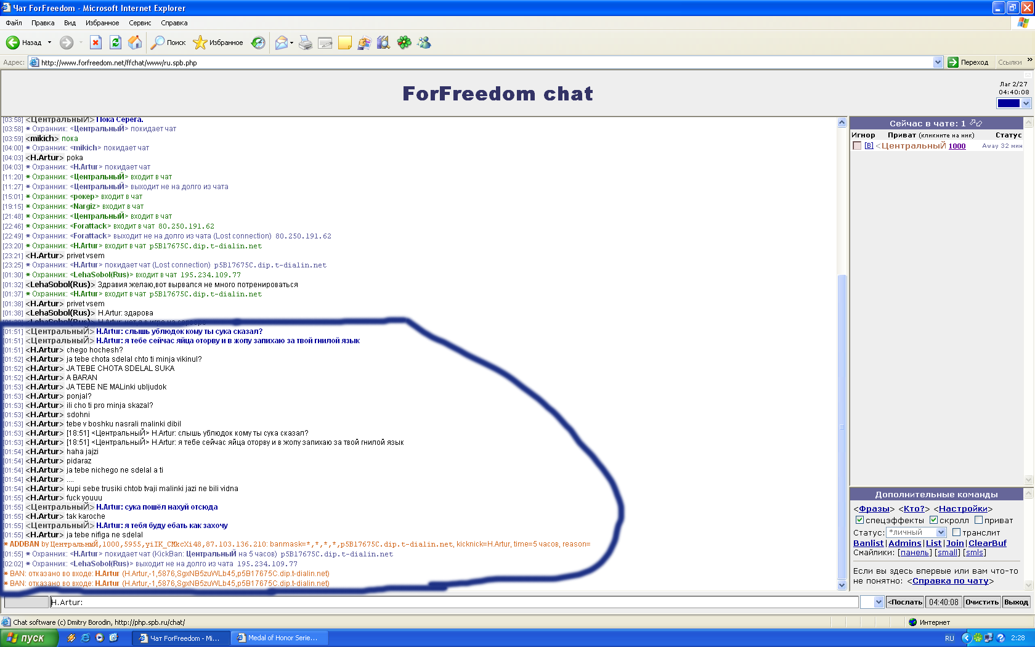The height and width of the screenshot is (647, 1035).
Task: Switch to 'Medal of Honor Serie…' taskbar button
Action: coord(279,638)
